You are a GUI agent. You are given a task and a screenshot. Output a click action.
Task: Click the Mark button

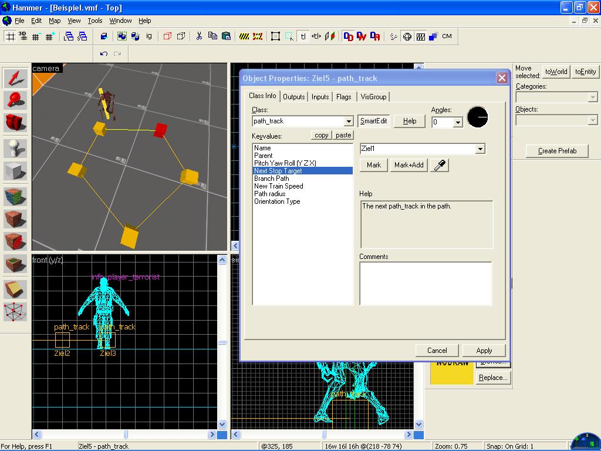(374, 165)
